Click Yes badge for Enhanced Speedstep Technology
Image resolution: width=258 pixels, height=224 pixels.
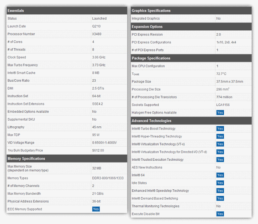220,191
